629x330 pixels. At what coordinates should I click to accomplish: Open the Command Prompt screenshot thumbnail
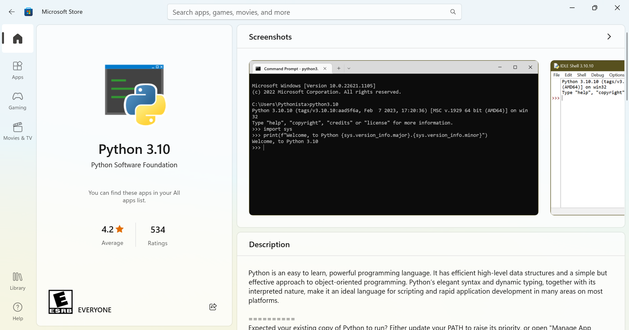(x=393, y=137)
